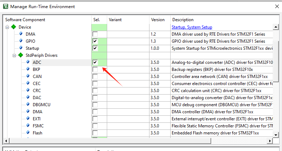Click the horizontal scrollbar right arrow
282x151 pixels.
270,141
